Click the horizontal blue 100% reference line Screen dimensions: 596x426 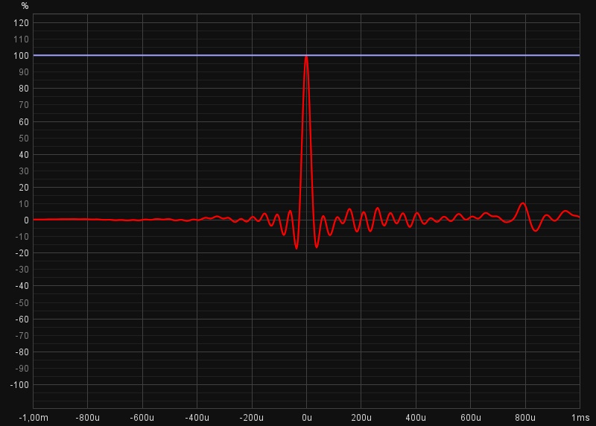[306, 55]
